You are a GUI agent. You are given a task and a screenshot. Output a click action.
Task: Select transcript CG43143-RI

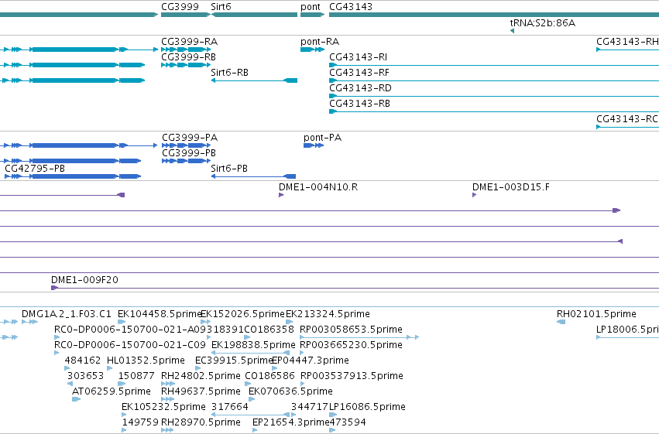click(x=359, y=57)
